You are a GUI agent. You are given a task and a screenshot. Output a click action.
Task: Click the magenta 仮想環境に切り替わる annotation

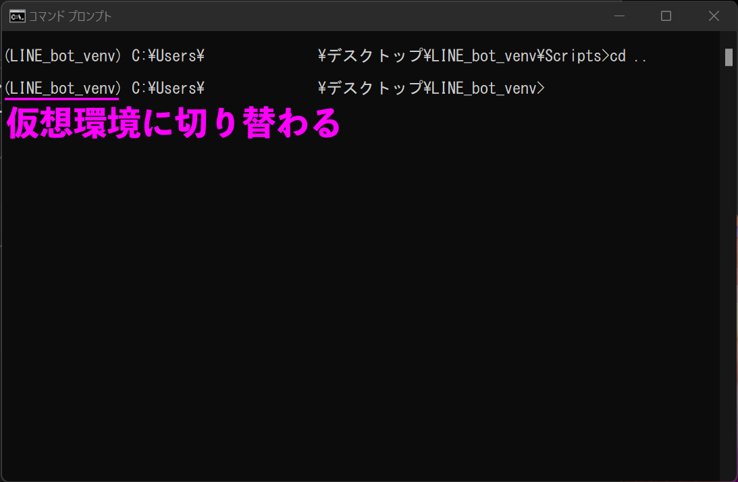172,123
